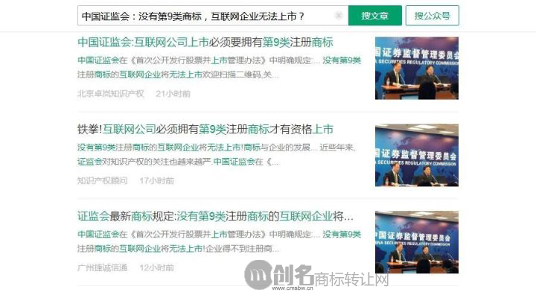
Task: Click the 12小时前 timestamp
Action: coord(156,267)
